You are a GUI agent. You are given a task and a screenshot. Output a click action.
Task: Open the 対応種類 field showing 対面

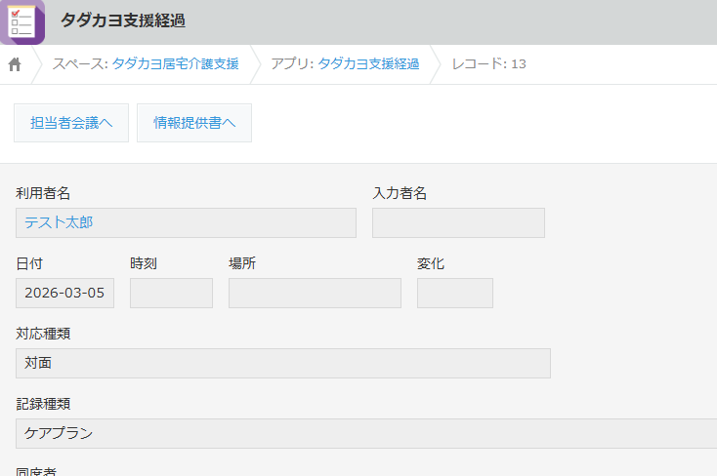click(282, 363)
